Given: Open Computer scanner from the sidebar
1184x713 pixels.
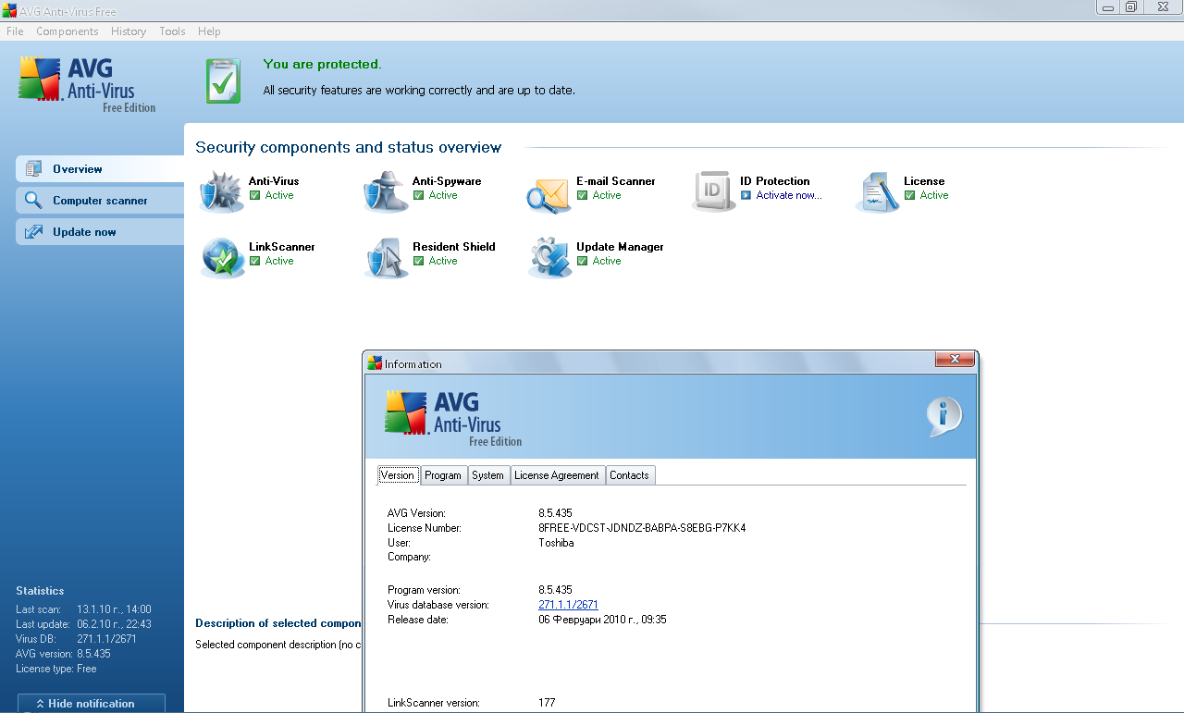Looking at the screenshot, I should (x=100, y=201).
